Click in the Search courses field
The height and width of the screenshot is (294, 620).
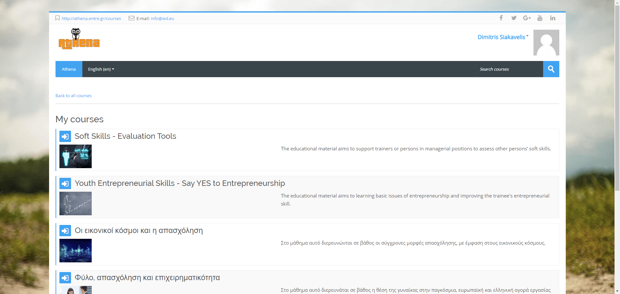(509, 69)
